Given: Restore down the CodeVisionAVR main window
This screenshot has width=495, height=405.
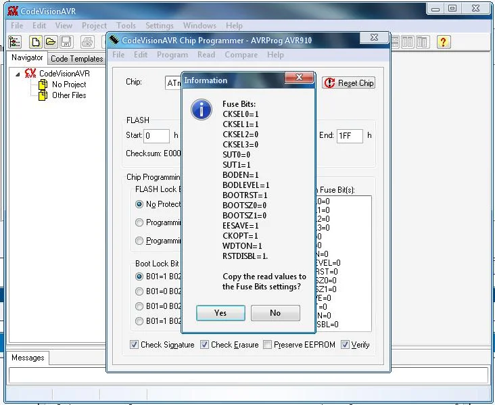Looking at the screenshot, I should [452, 9].
